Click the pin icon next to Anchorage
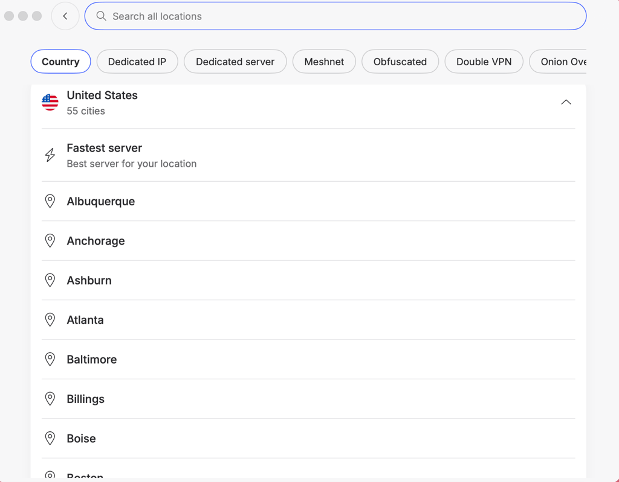This screenshot has height=482, width=619. (x=50, y=240)
